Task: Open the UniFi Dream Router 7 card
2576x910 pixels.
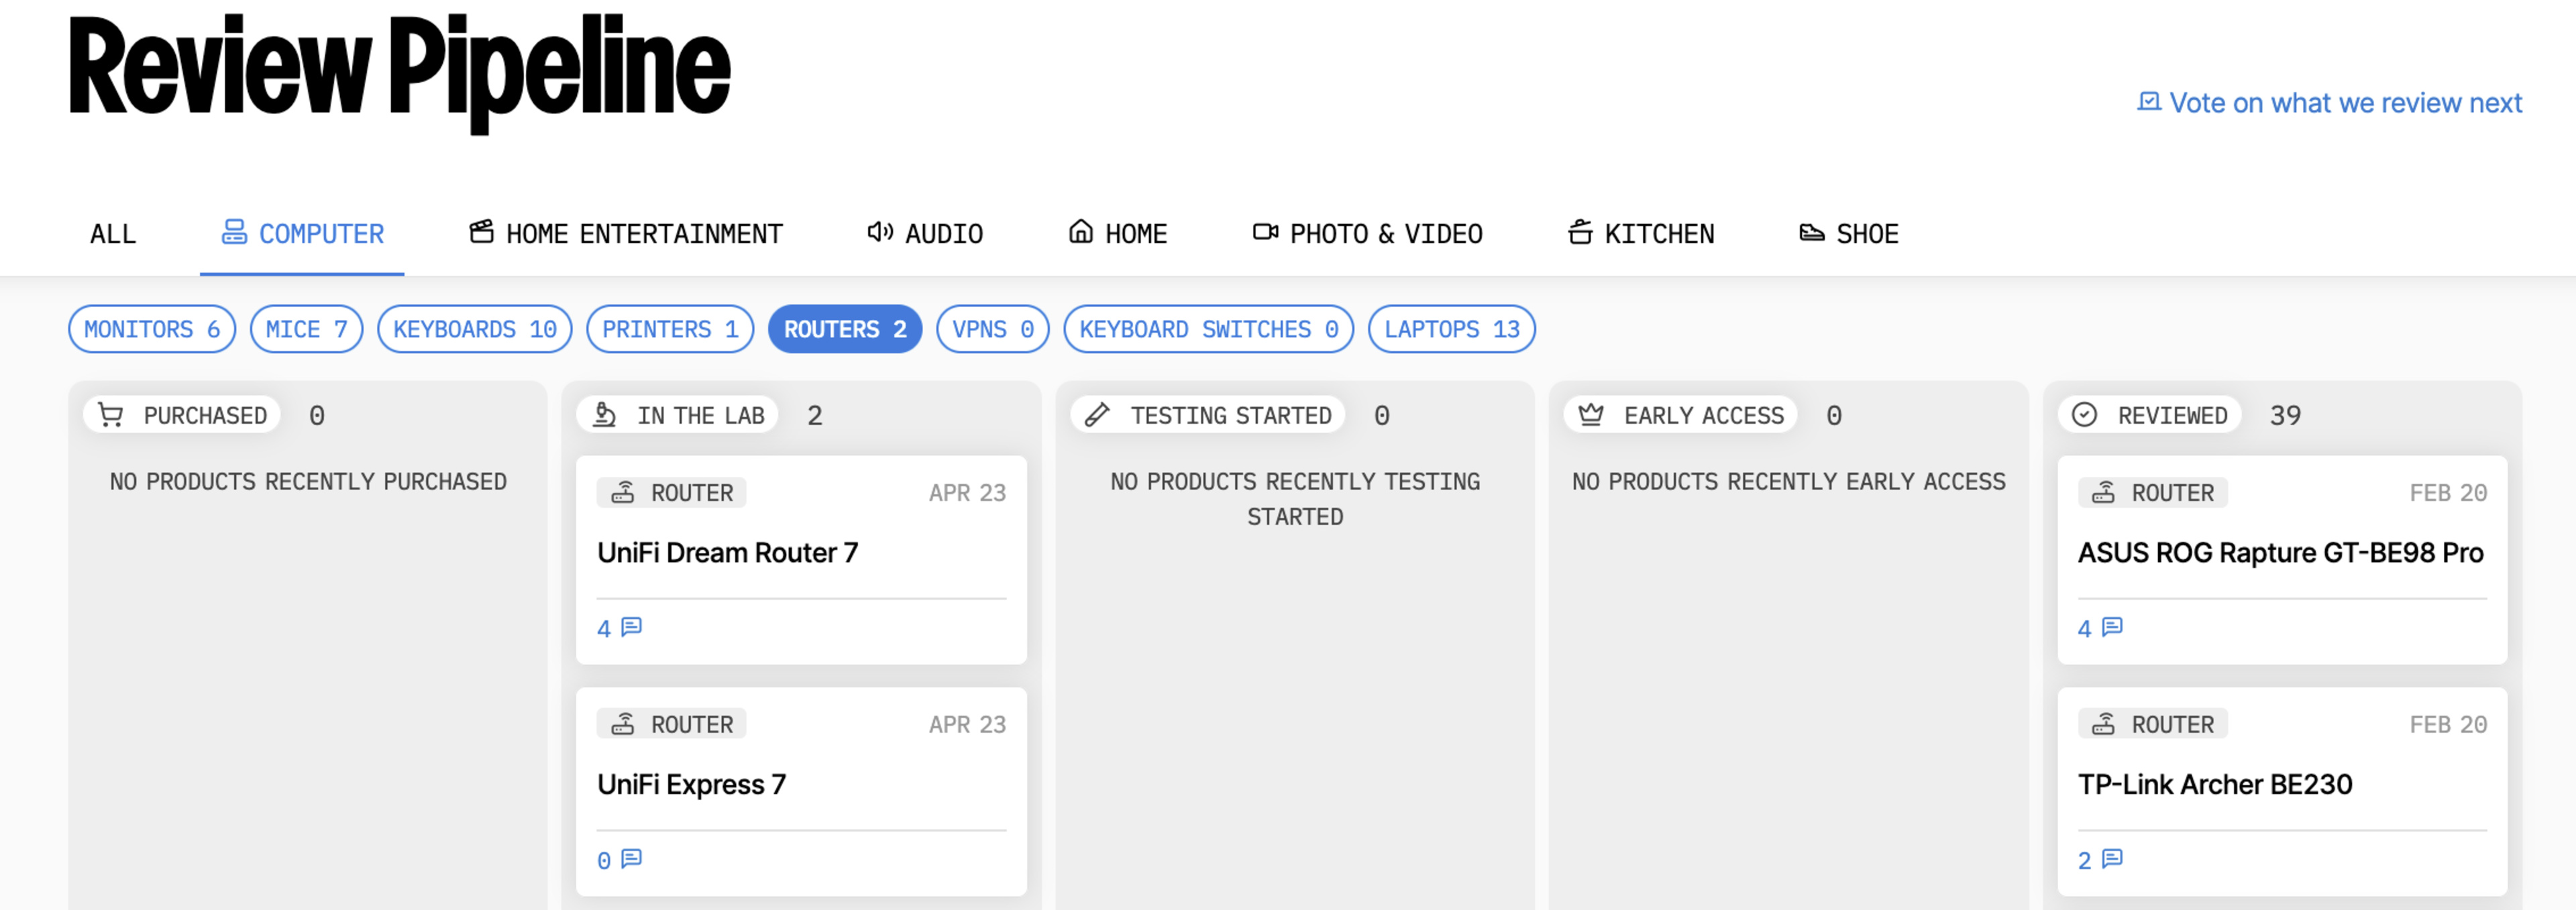Action: [x=801, y=560]
